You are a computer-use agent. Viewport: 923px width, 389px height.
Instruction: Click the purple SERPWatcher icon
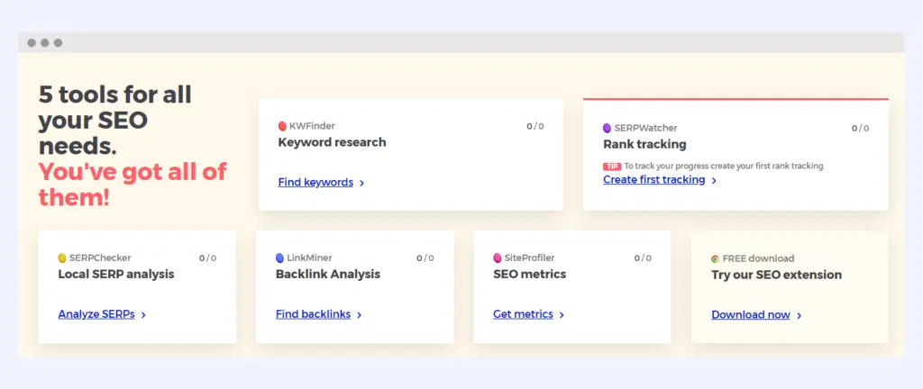pos(607,128)
